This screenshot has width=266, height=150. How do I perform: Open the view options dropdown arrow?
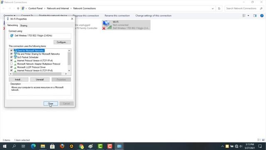coord(248,16)
